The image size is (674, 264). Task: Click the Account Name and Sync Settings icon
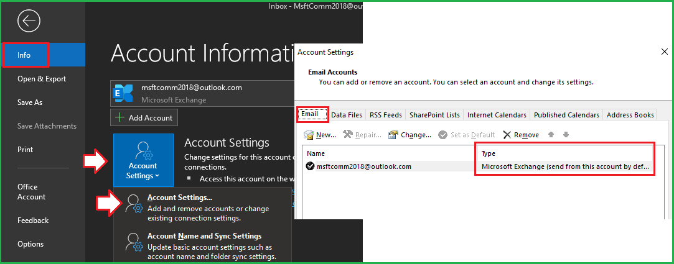click(133, 242)
